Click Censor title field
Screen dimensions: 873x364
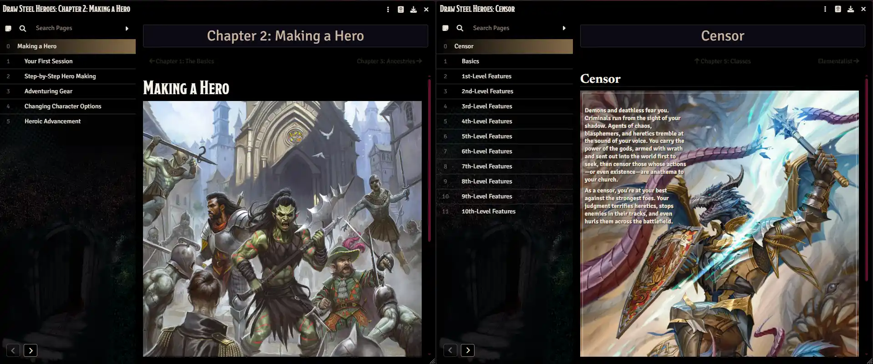click(x=723, y=36)
